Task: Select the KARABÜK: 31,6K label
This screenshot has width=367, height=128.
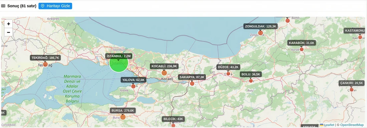Action: [x=302, y=43]
